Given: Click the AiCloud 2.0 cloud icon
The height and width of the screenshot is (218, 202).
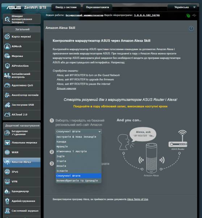Looking at the screenshot, I should tap(7, 114).
